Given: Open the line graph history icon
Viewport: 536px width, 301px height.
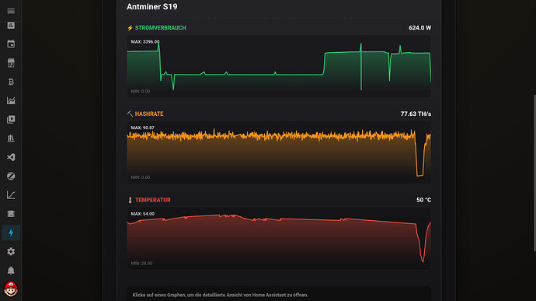Looking at the screenshot, I should 11,195.
